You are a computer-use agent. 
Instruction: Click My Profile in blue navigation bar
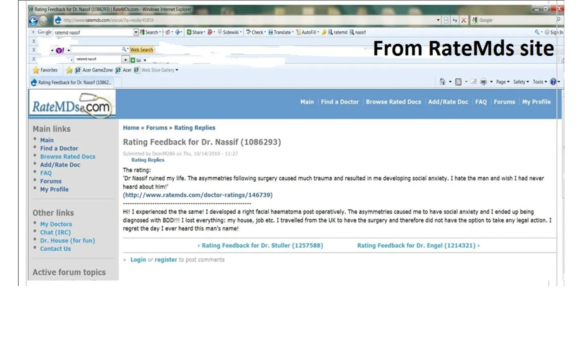[536, 102]
